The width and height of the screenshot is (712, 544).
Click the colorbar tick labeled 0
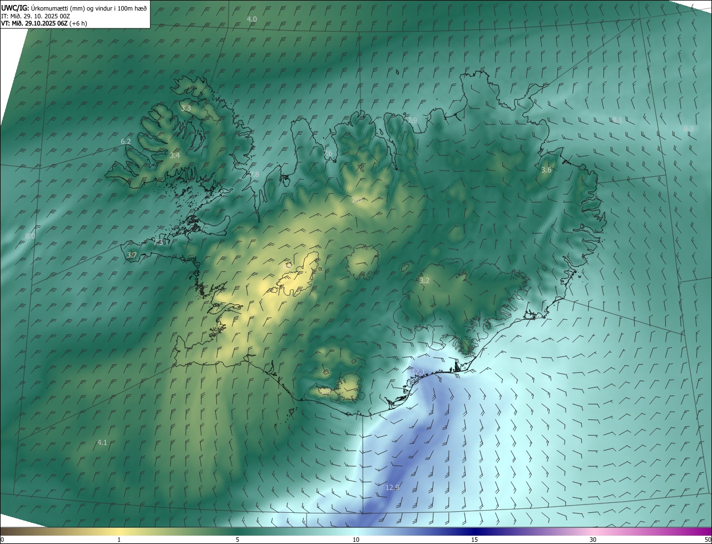(x=2, y=540)
